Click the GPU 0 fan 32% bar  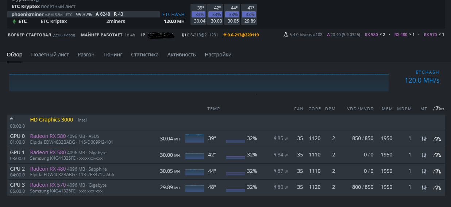(235, 140)
